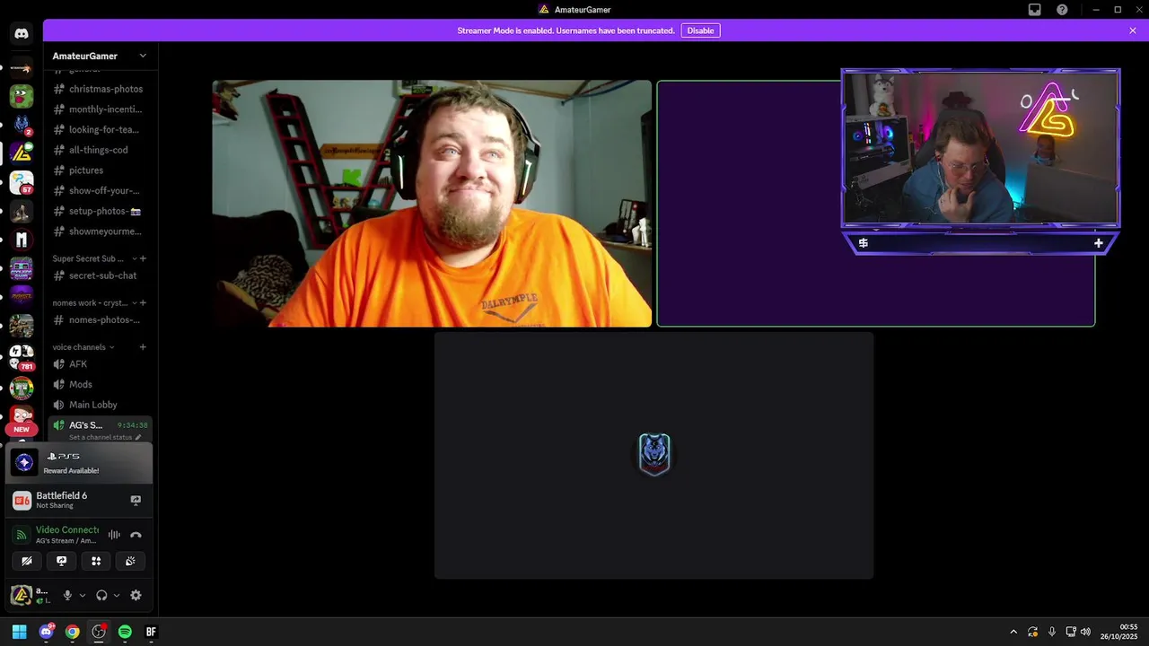Toggle headphone deafen

coord(101,595)
